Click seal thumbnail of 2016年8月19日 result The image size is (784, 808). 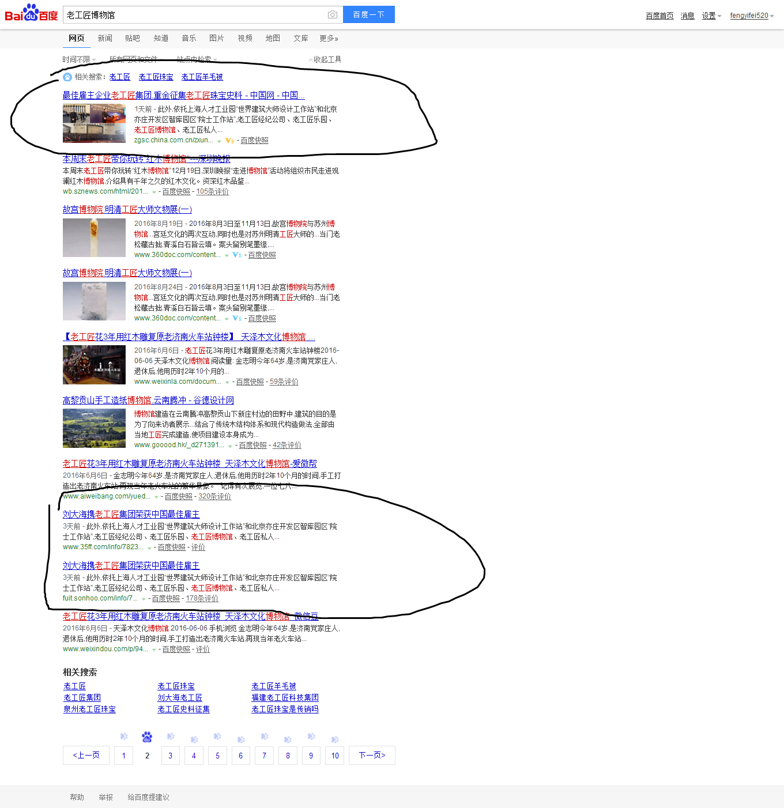94,237
